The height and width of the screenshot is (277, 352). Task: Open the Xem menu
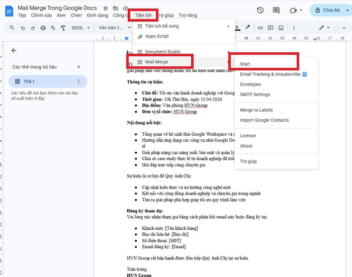tap(61, 15)
